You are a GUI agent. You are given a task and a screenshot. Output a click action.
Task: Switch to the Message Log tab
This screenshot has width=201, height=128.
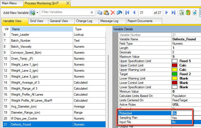pyautogui.click(x=112, y=21)
